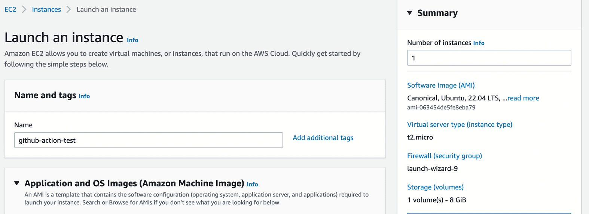Expand AMI description with read more
The width and height of the screenshot is (589, 214).
[523, 98]
